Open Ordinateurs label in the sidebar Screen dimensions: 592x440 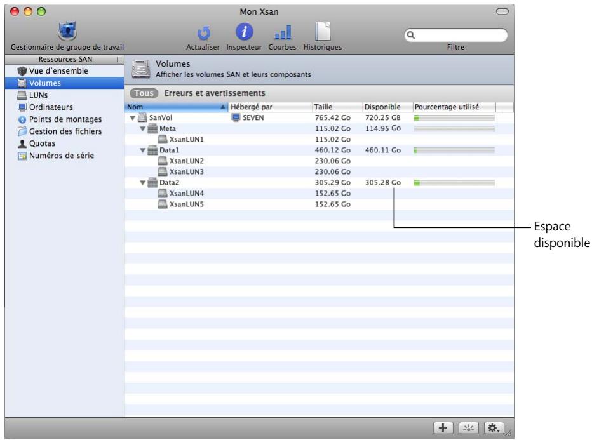51,107
